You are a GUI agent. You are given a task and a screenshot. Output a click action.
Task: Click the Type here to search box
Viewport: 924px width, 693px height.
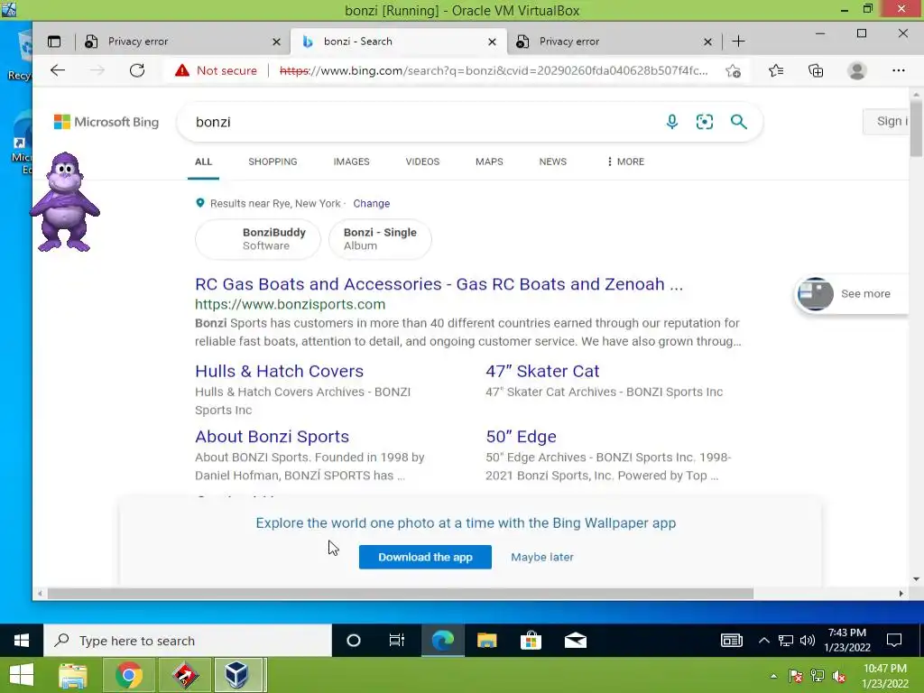[x=188, y=641]
